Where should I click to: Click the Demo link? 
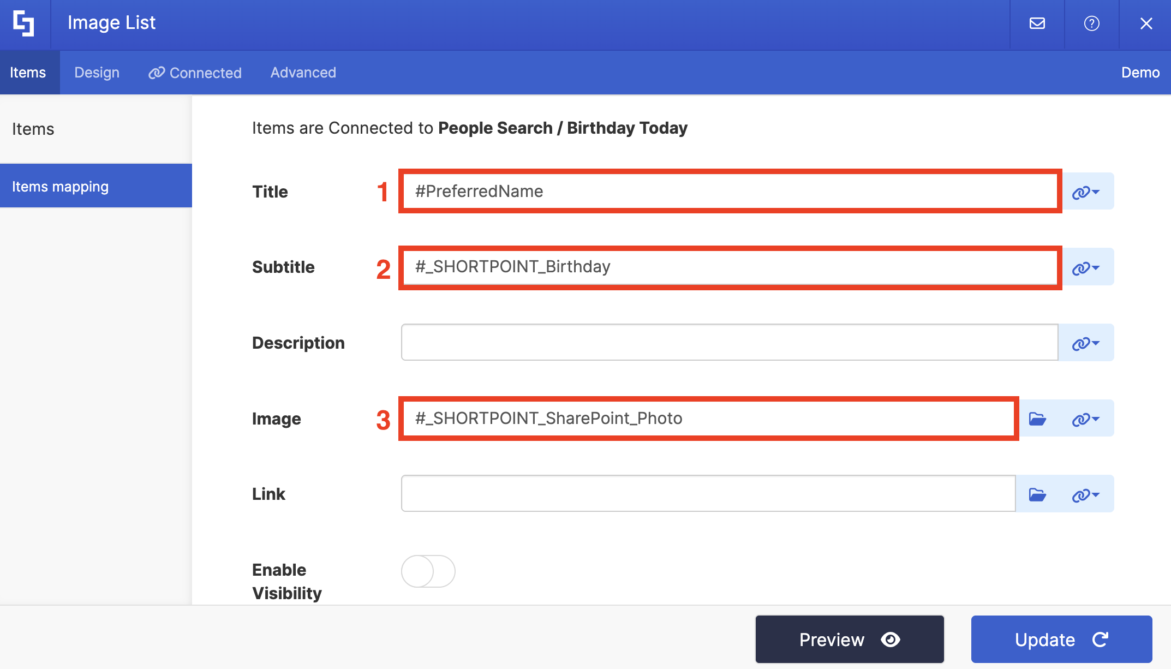tap(1140, 73)
